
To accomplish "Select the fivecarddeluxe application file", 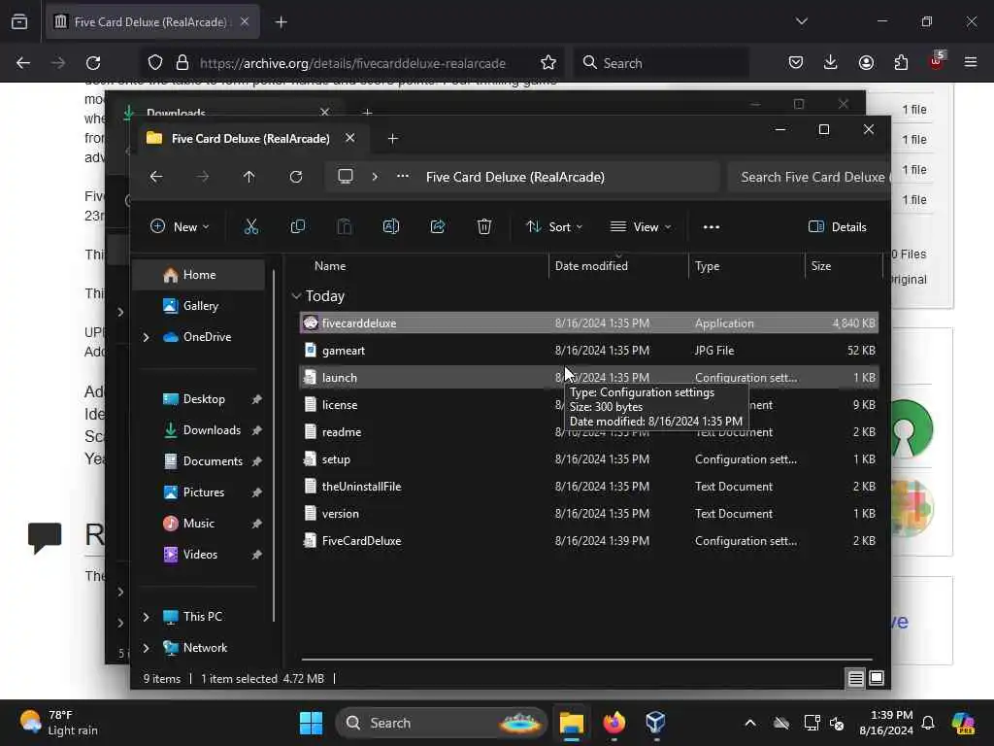I will pos(588,322).
